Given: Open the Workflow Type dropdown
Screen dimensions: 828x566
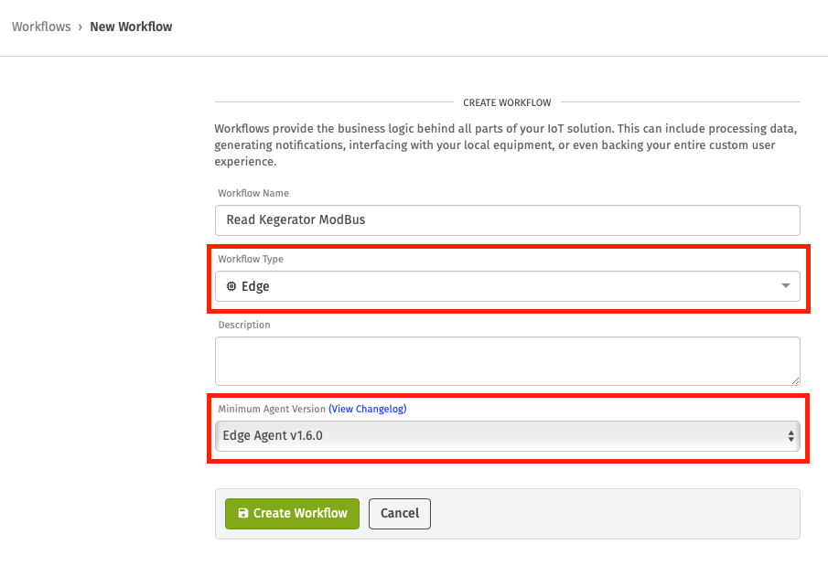Looking at the screenshot, I should (508, 286).
